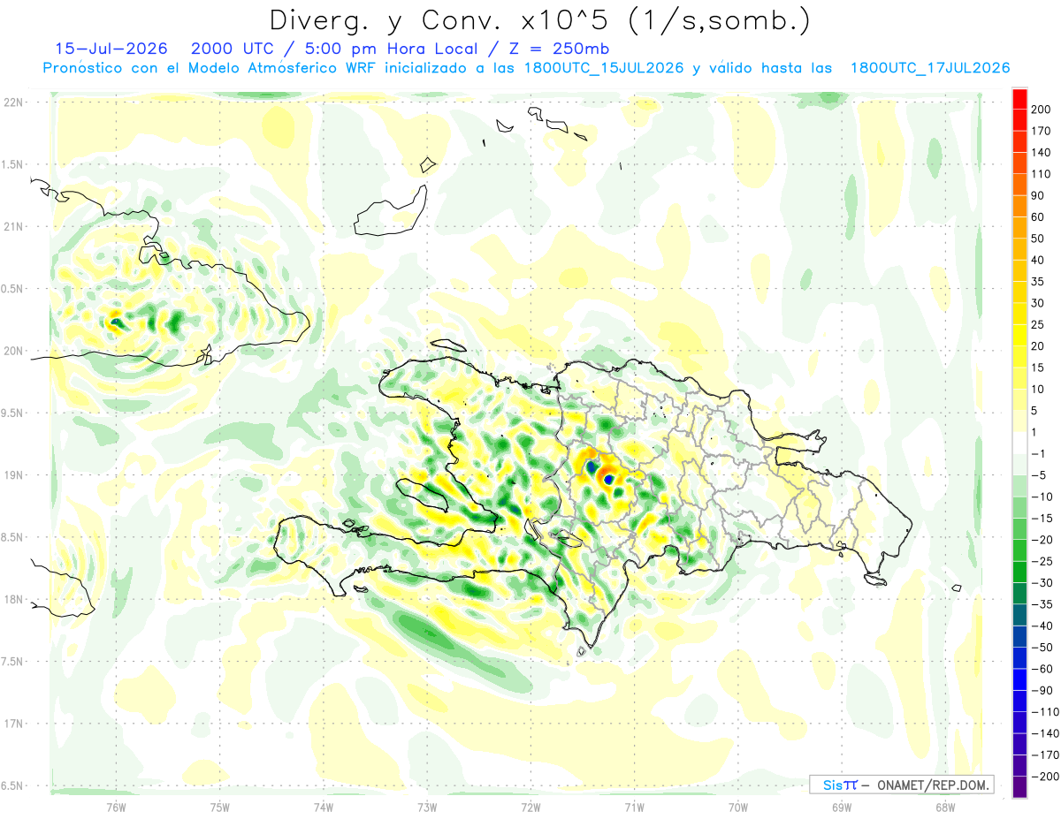Click the colorbar value '140'
The image size is (1061, 819).
(1042, 151)
